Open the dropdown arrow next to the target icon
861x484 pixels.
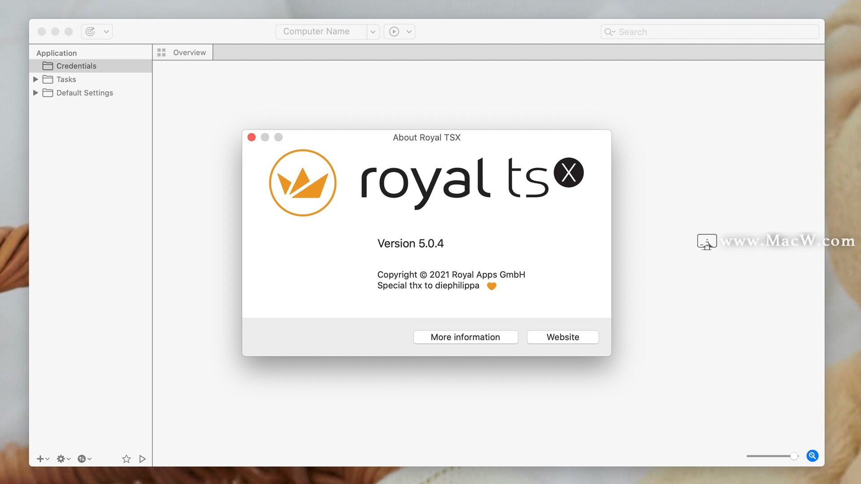106,32
